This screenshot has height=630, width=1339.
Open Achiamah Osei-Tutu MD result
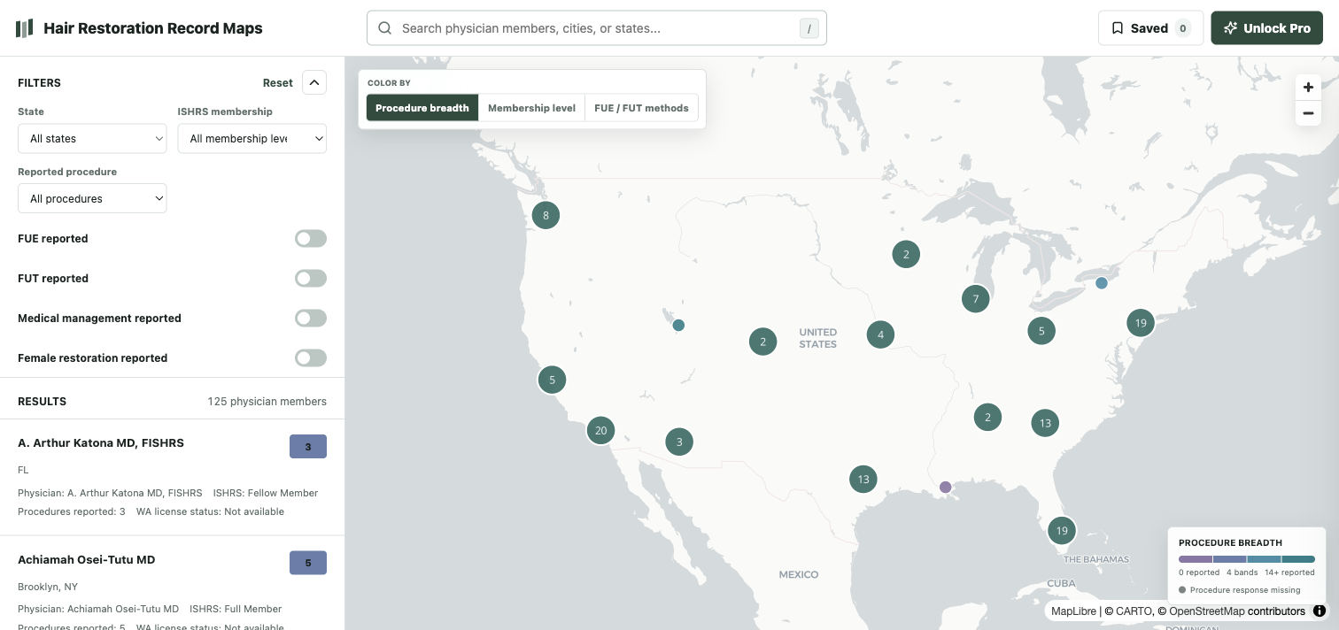coord(172,584)
